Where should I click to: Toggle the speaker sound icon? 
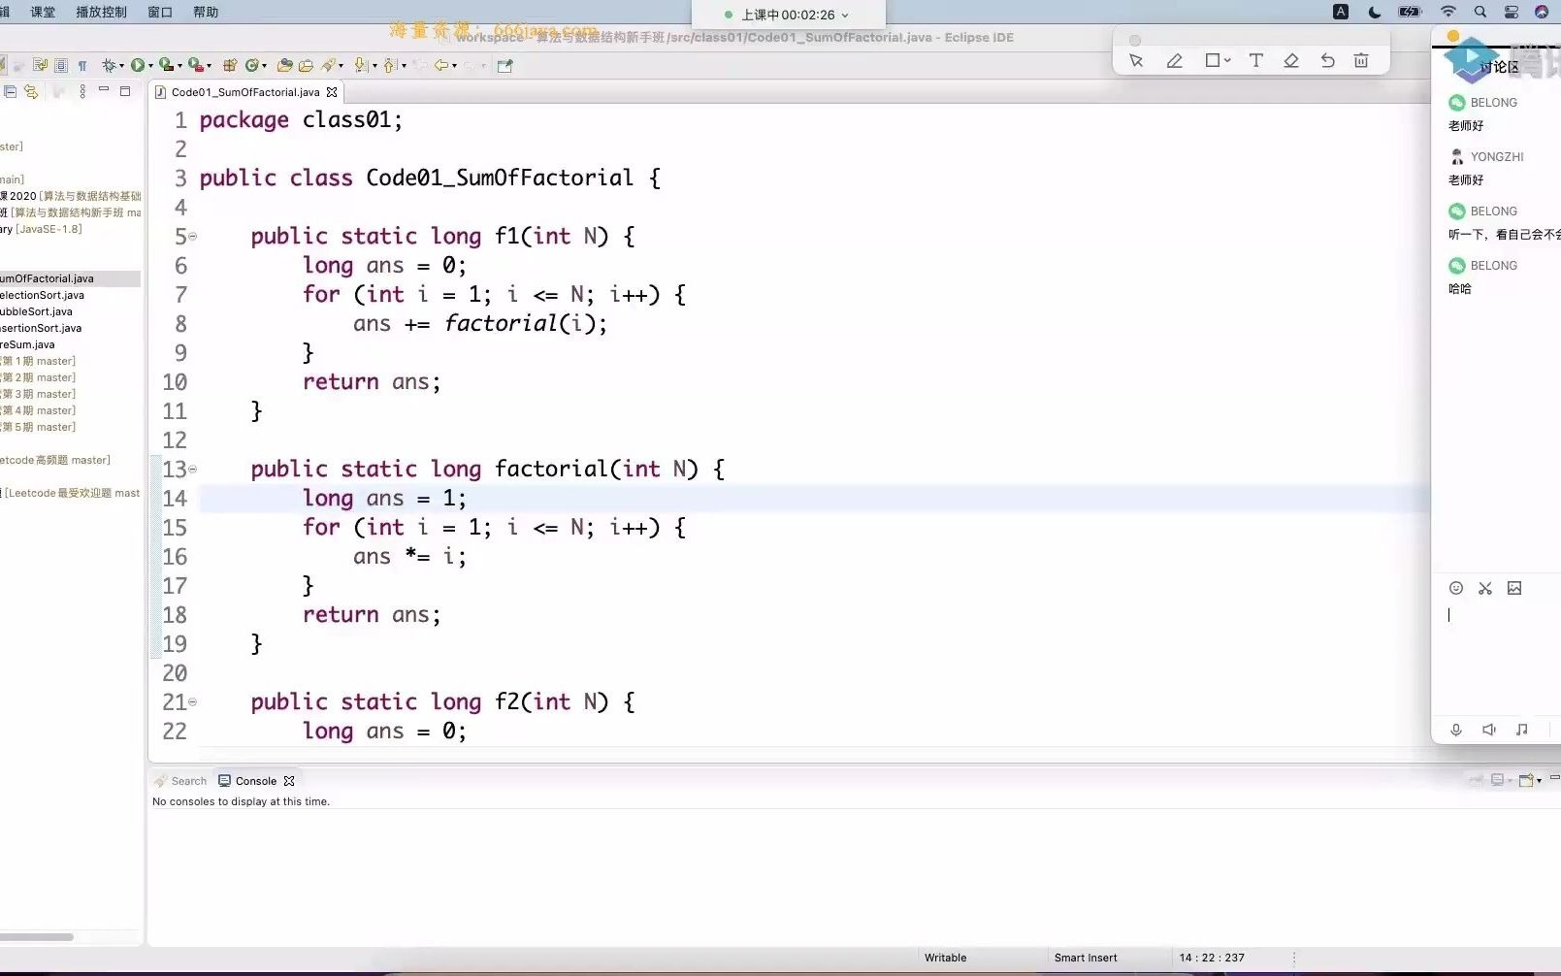click(x=1488, y=730)
